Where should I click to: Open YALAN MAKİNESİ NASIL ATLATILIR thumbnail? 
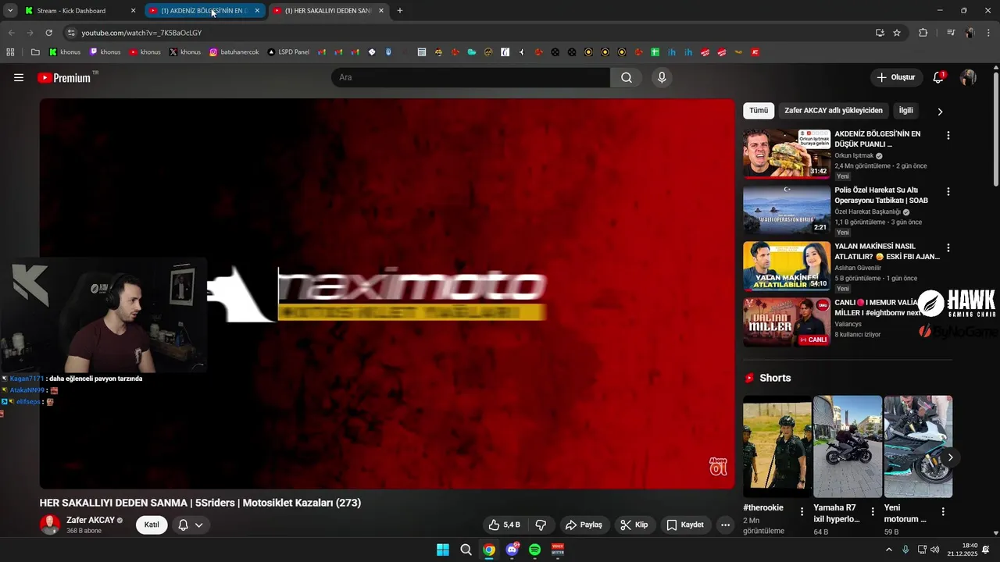coord(787,266)
